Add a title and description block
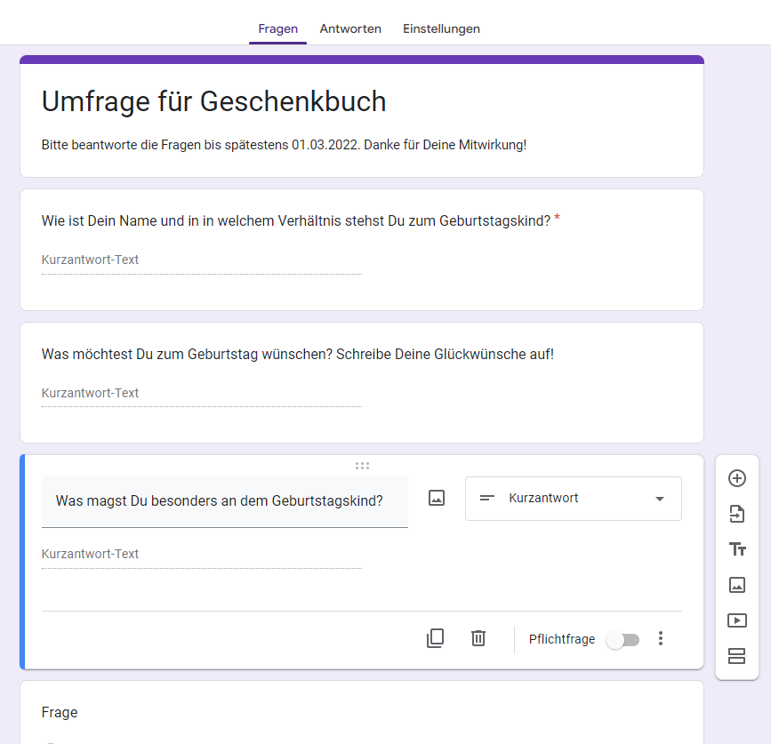Screen dimensions: 771x744 737,549
